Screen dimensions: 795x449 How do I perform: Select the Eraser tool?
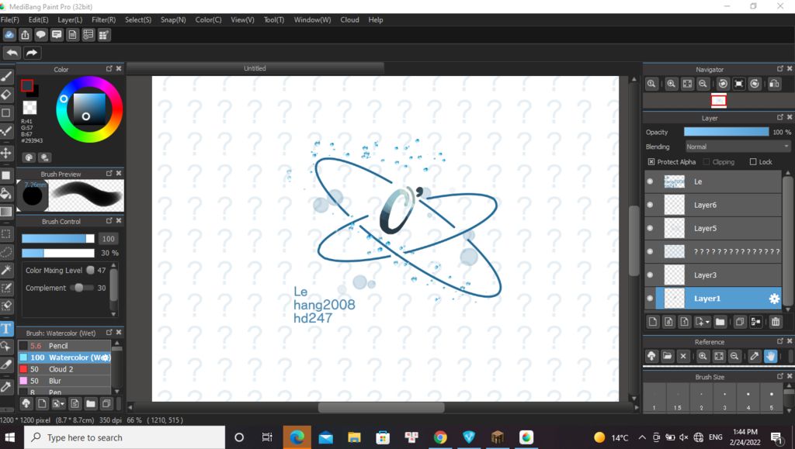tap(6, 95)
